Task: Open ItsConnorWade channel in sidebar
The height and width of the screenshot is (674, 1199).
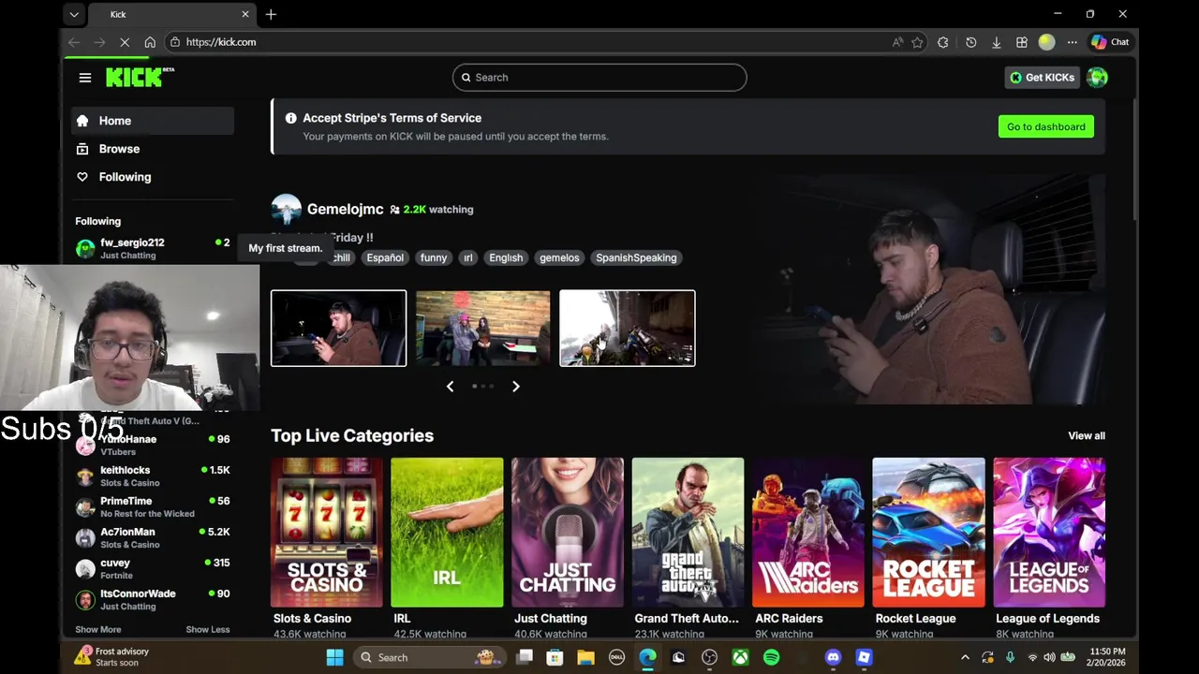Action: (x=153, y=599)
